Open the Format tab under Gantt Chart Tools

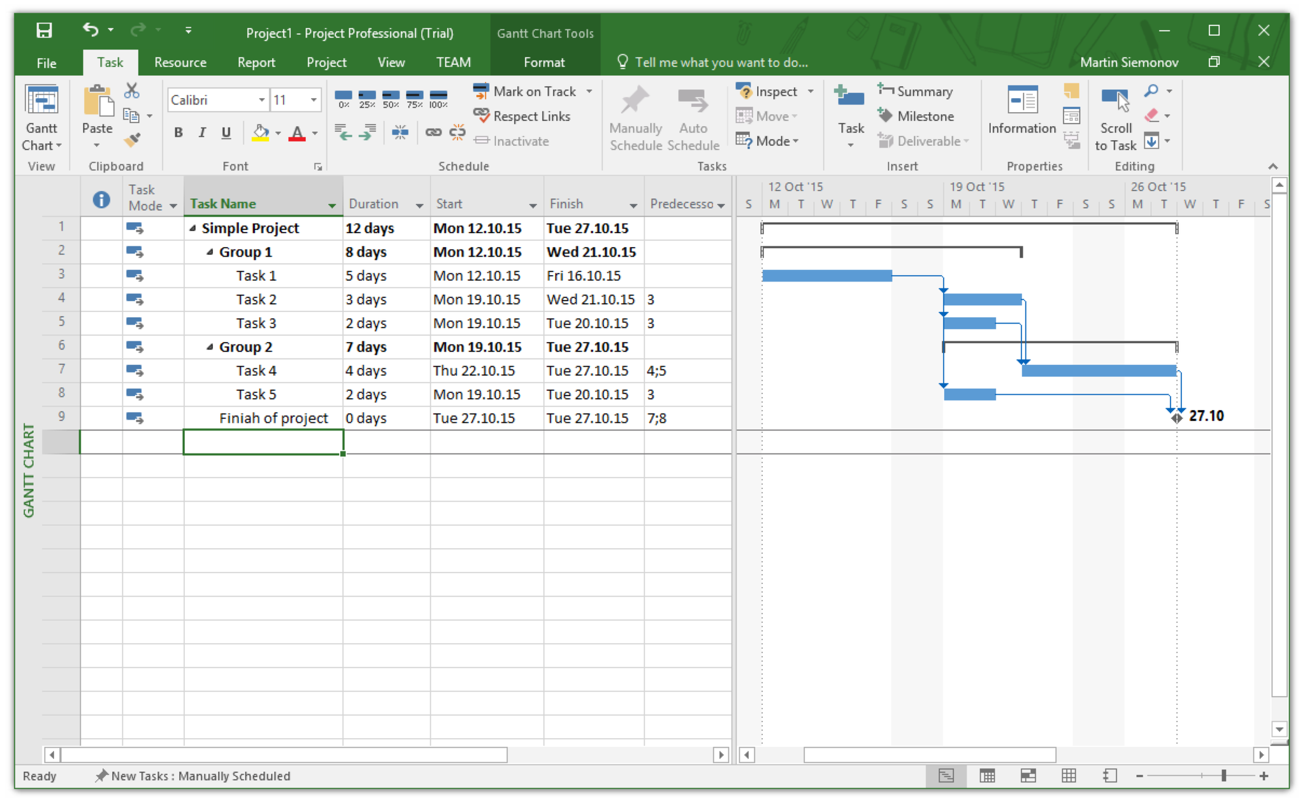coord(544,62)
